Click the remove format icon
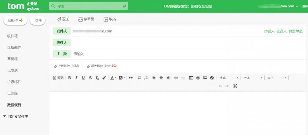This screenshot has width=308, height=135. [x=97, y=78]
